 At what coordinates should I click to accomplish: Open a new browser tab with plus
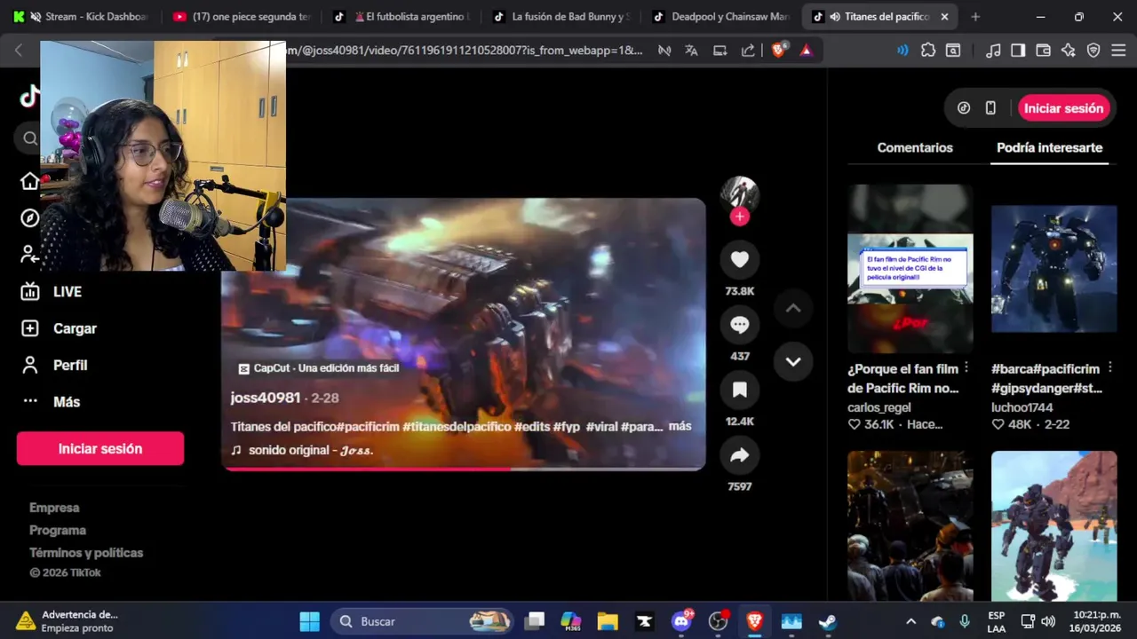(x=975, y=17)
